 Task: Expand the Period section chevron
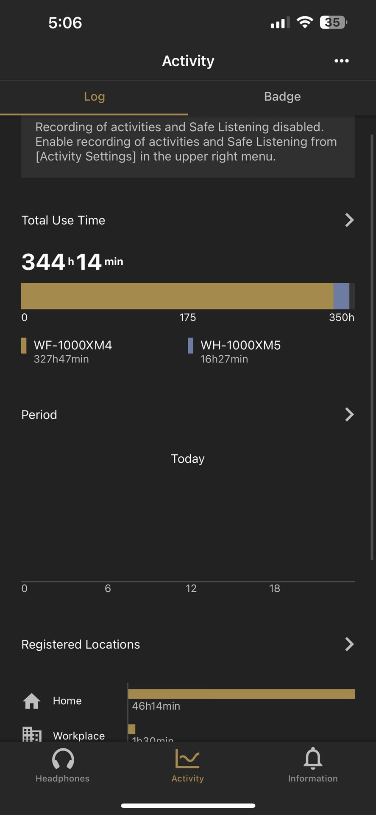(x=349, y=414)
